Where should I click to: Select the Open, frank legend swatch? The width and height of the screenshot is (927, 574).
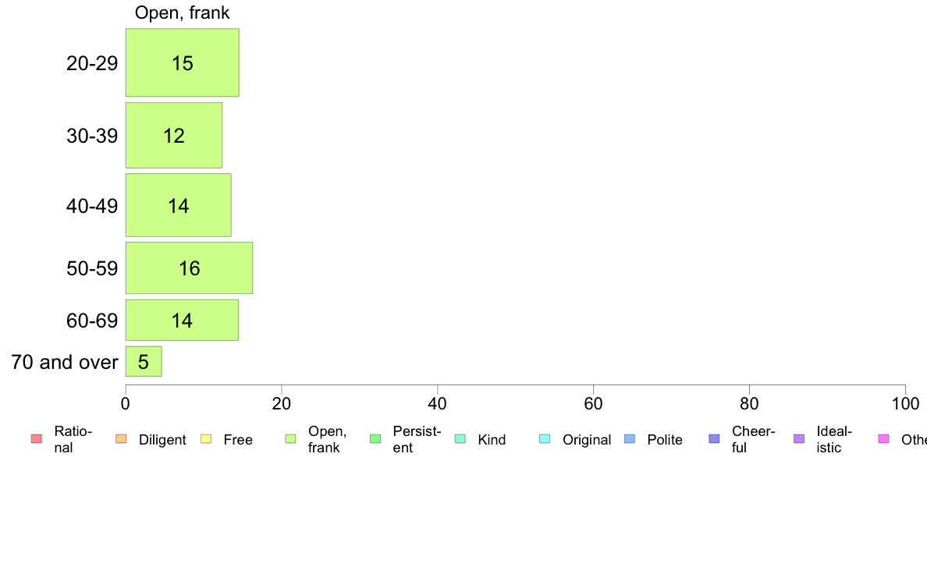(290, 438)
